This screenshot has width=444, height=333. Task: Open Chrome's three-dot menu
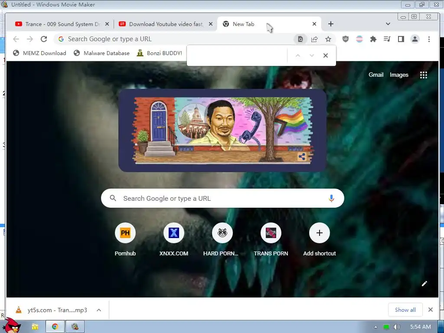[x=429, y=39]
